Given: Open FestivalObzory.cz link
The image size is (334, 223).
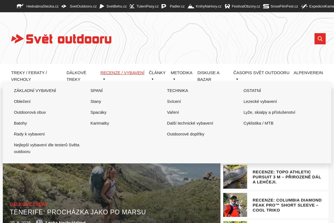Looking at the screenshot, I should (246, 6).
